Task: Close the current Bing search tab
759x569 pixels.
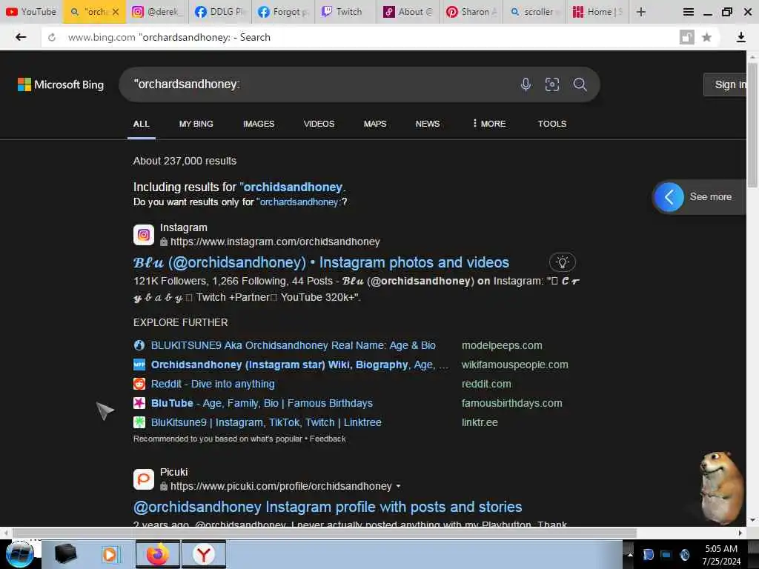Action: tap(115, 12)
